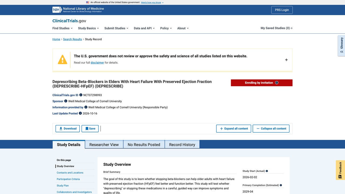Image resolution: width=345 pixels, height=194 pixels.
Task: Open the Submit Studies dropdown menu
Action: (116, 28)
